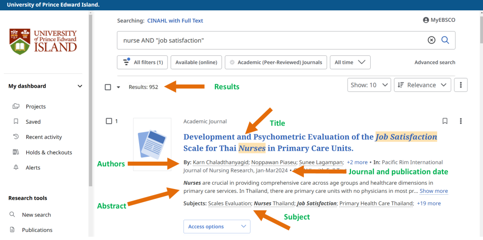
Task: Expand the Access options dropdown
Action: coord(217,227)
